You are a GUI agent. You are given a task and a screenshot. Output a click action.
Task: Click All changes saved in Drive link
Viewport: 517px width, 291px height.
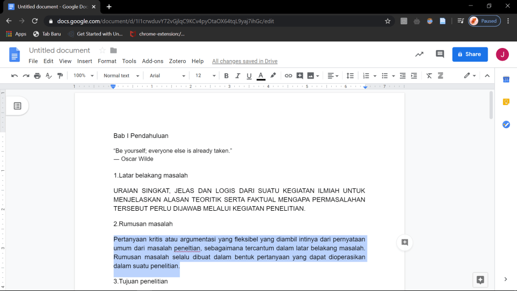[244, 61]
